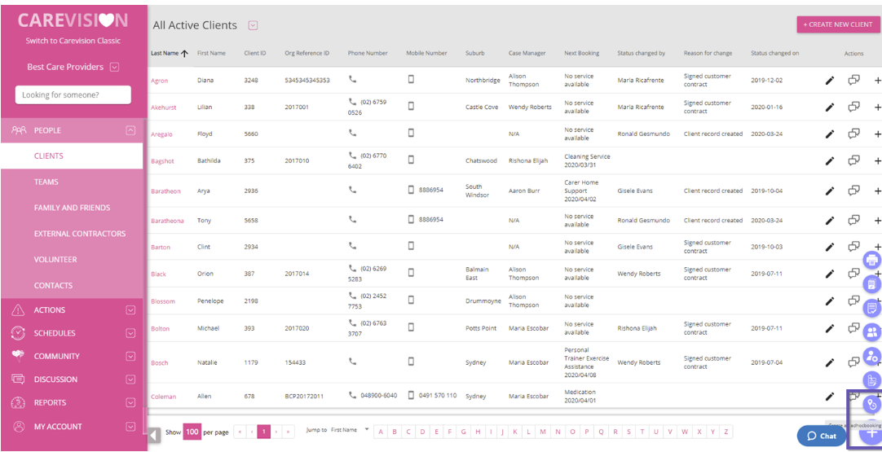Image resolution: width=882 pixels, height=452 pixels.
Task: Jump to letter S filter
Action: point(628,432)
